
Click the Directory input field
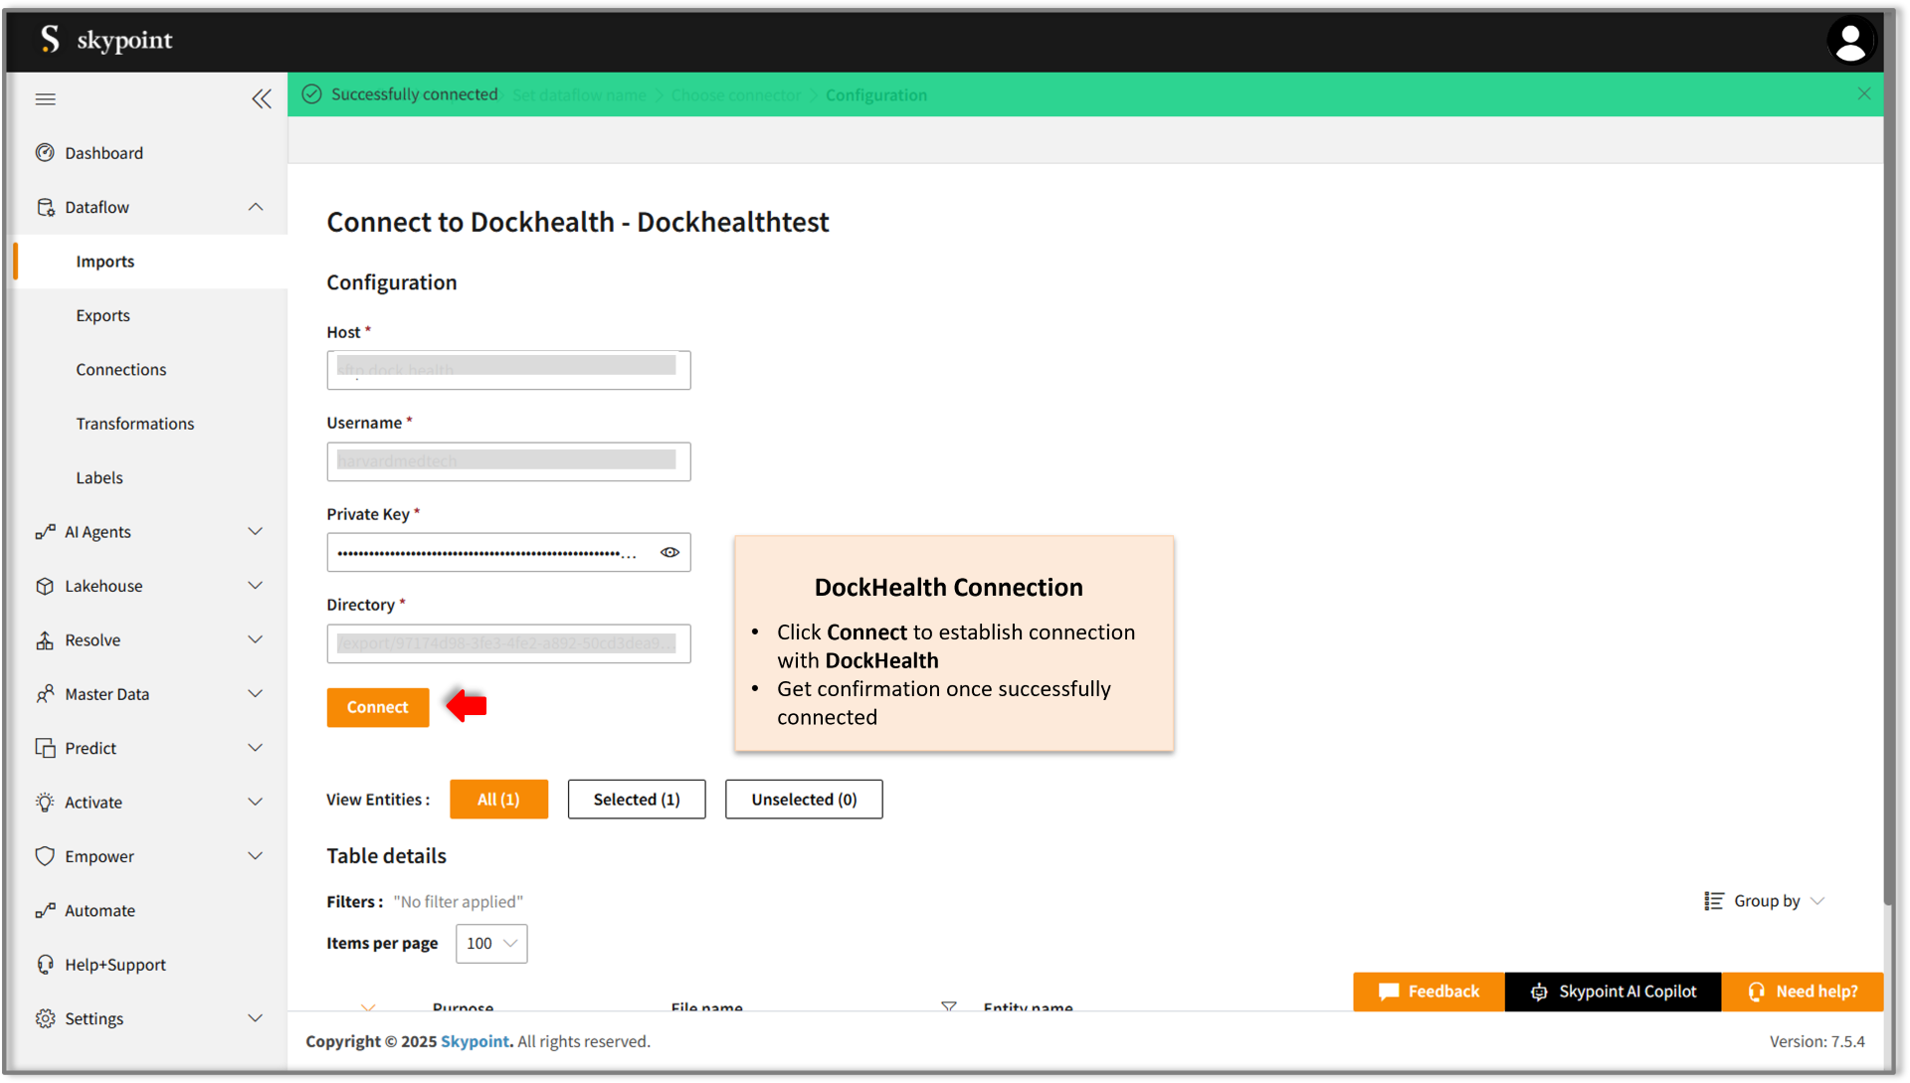[509, 643]
